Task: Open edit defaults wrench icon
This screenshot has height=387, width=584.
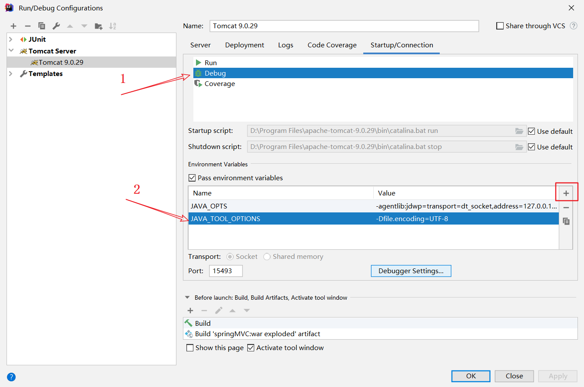Action: [56, 26]
